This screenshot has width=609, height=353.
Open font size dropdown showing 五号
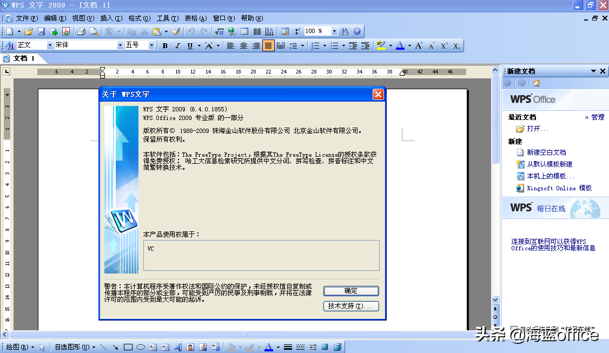point(151,45)
